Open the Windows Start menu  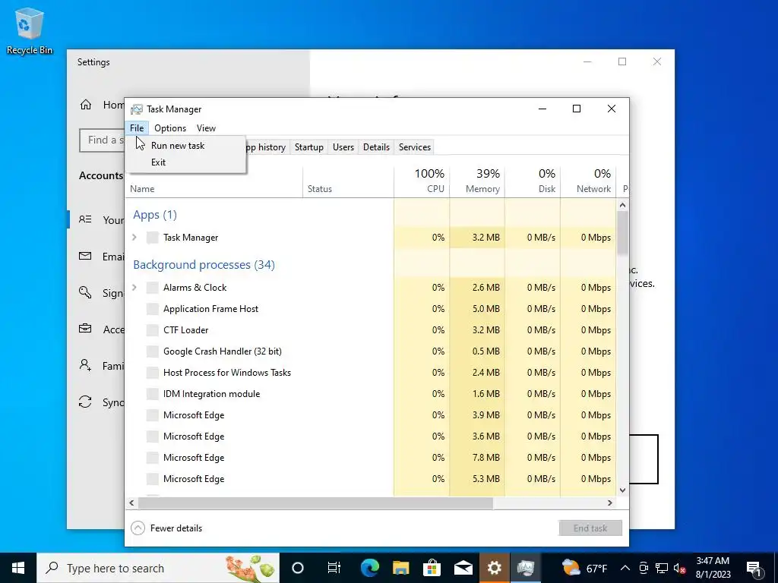[x=18, y=568]
